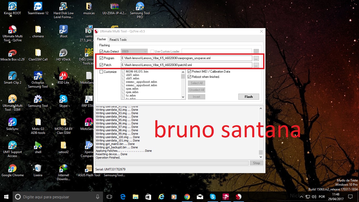Click log panel scrollbar up arrow
Image resolution: width=359 pixels, height=202 pixels.
[x=261, y=108]
